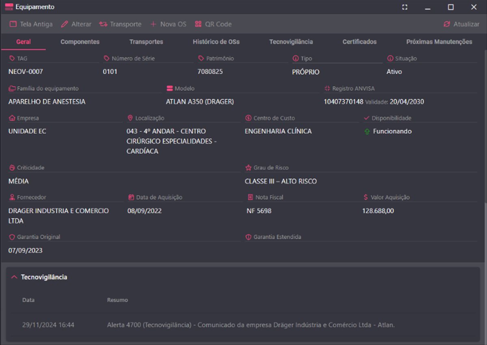Open Tela Antiga from the toolbar

coord(31,24)
